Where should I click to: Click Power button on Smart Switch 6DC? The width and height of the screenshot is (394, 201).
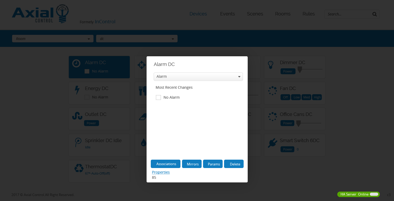[288, 149]
